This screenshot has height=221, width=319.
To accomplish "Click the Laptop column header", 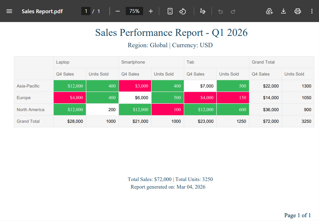I will [63, 62].
